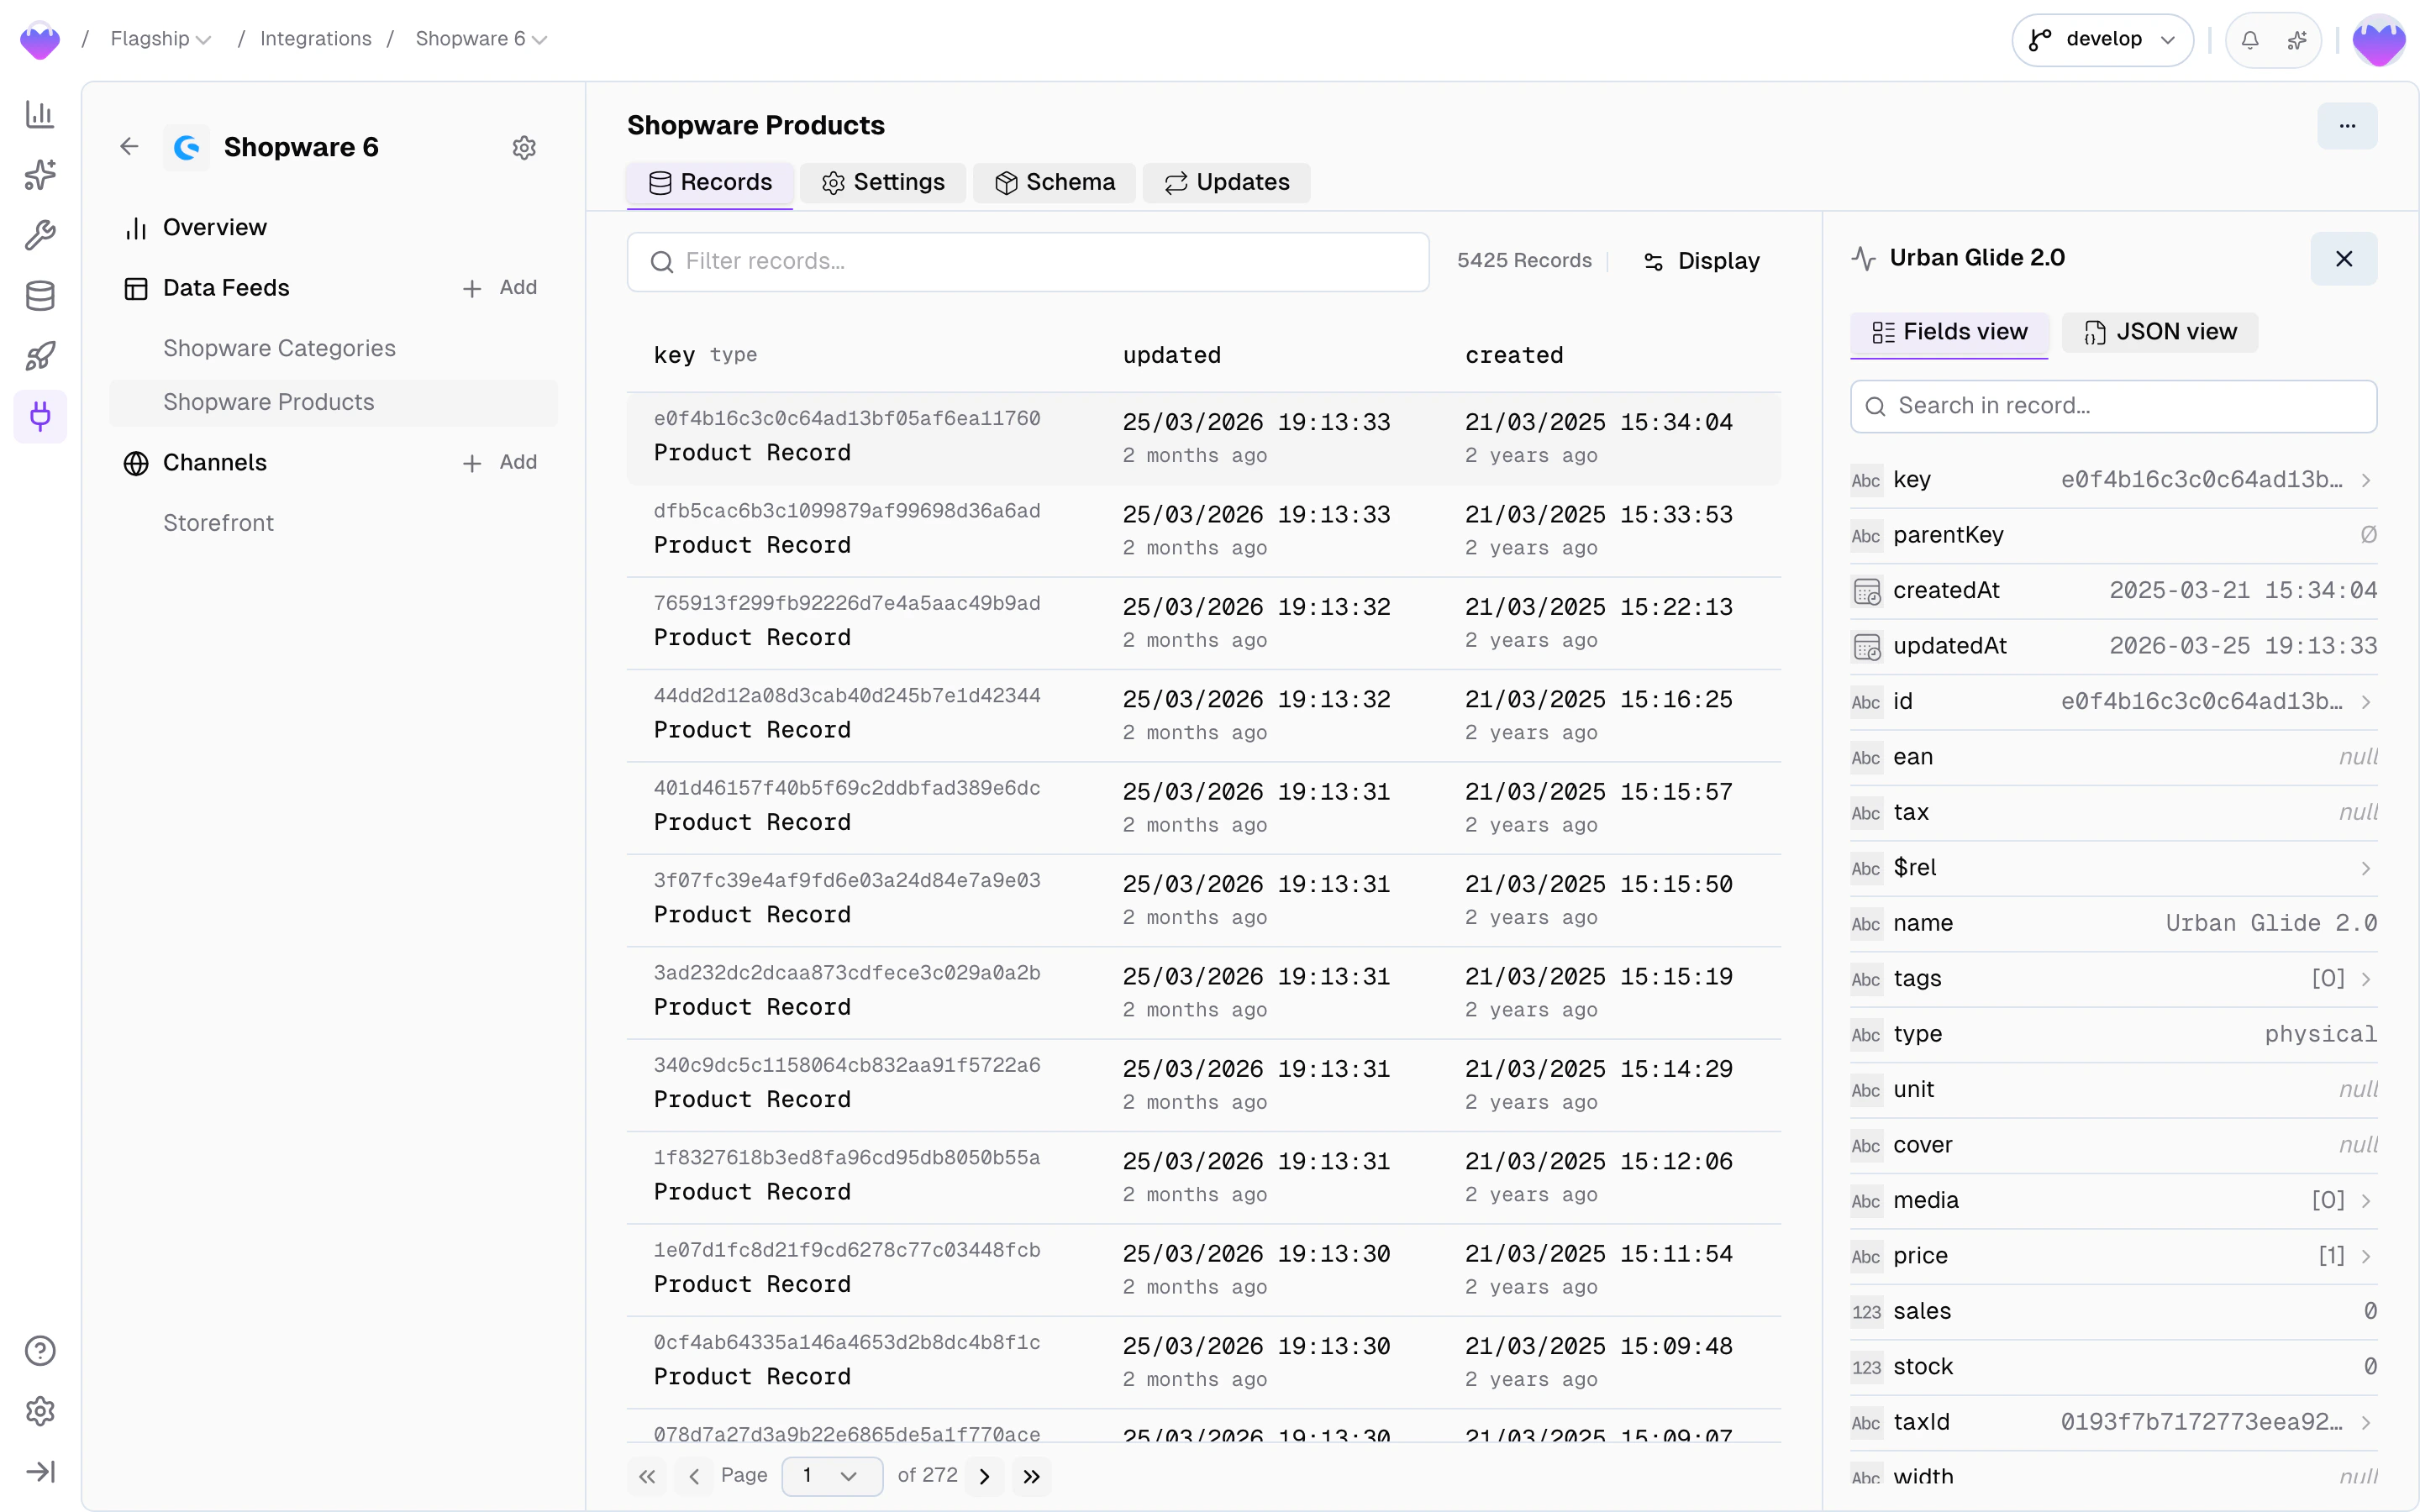Switch to the Settings tab
The height and width of the screenshot is (1512, 2420).
883,183
